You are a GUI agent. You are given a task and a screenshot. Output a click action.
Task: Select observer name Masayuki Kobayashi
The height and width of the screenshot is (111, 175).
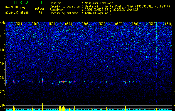(x=100, y=3)
